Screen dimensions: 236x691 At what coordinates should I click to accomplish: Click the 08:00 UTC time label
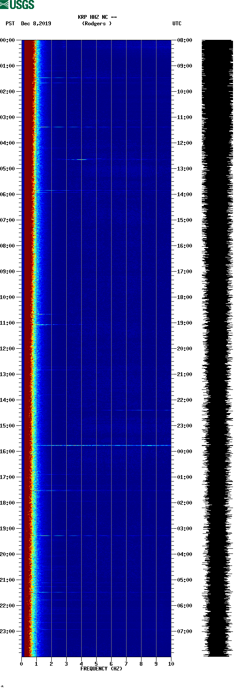point(185,40)
